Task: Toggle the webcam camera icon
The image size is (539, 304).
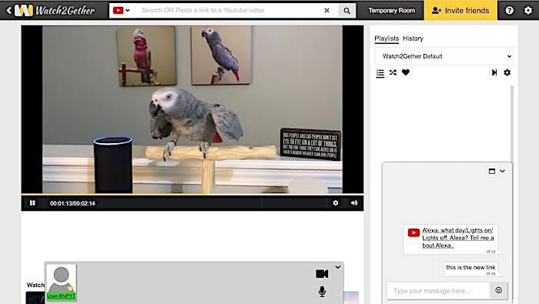Action: tap(322, 274)
